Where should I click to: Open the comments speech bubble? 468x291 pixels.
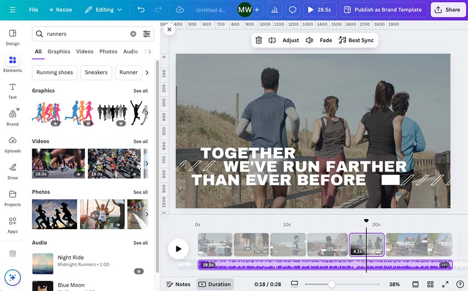tap(292, 10)
